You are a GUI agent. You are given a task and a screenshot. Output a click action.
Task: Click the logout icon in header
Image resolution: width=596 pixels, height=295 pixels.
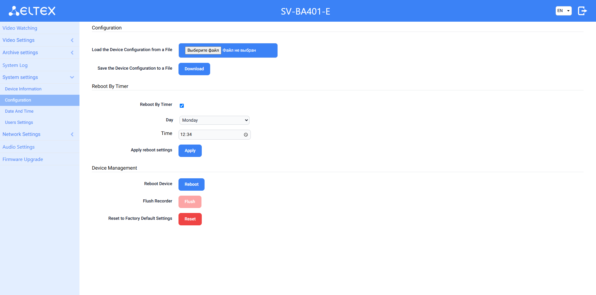(x=582, y=11)
